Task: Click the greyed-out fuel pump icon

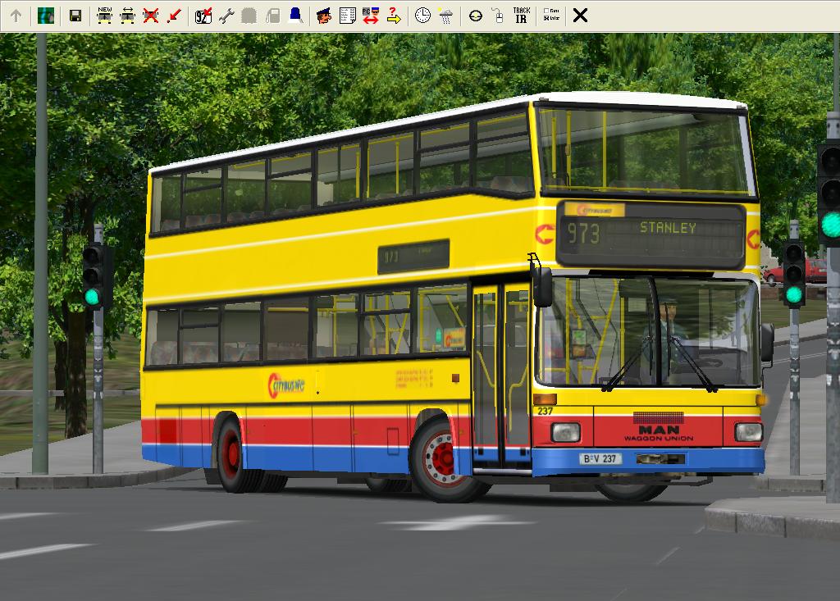Action: 272,16
